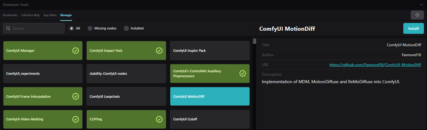Click the ComfyUI MotionDiff details heading
The height and width of the screenshot is (130, 427).
coord(287,29)
